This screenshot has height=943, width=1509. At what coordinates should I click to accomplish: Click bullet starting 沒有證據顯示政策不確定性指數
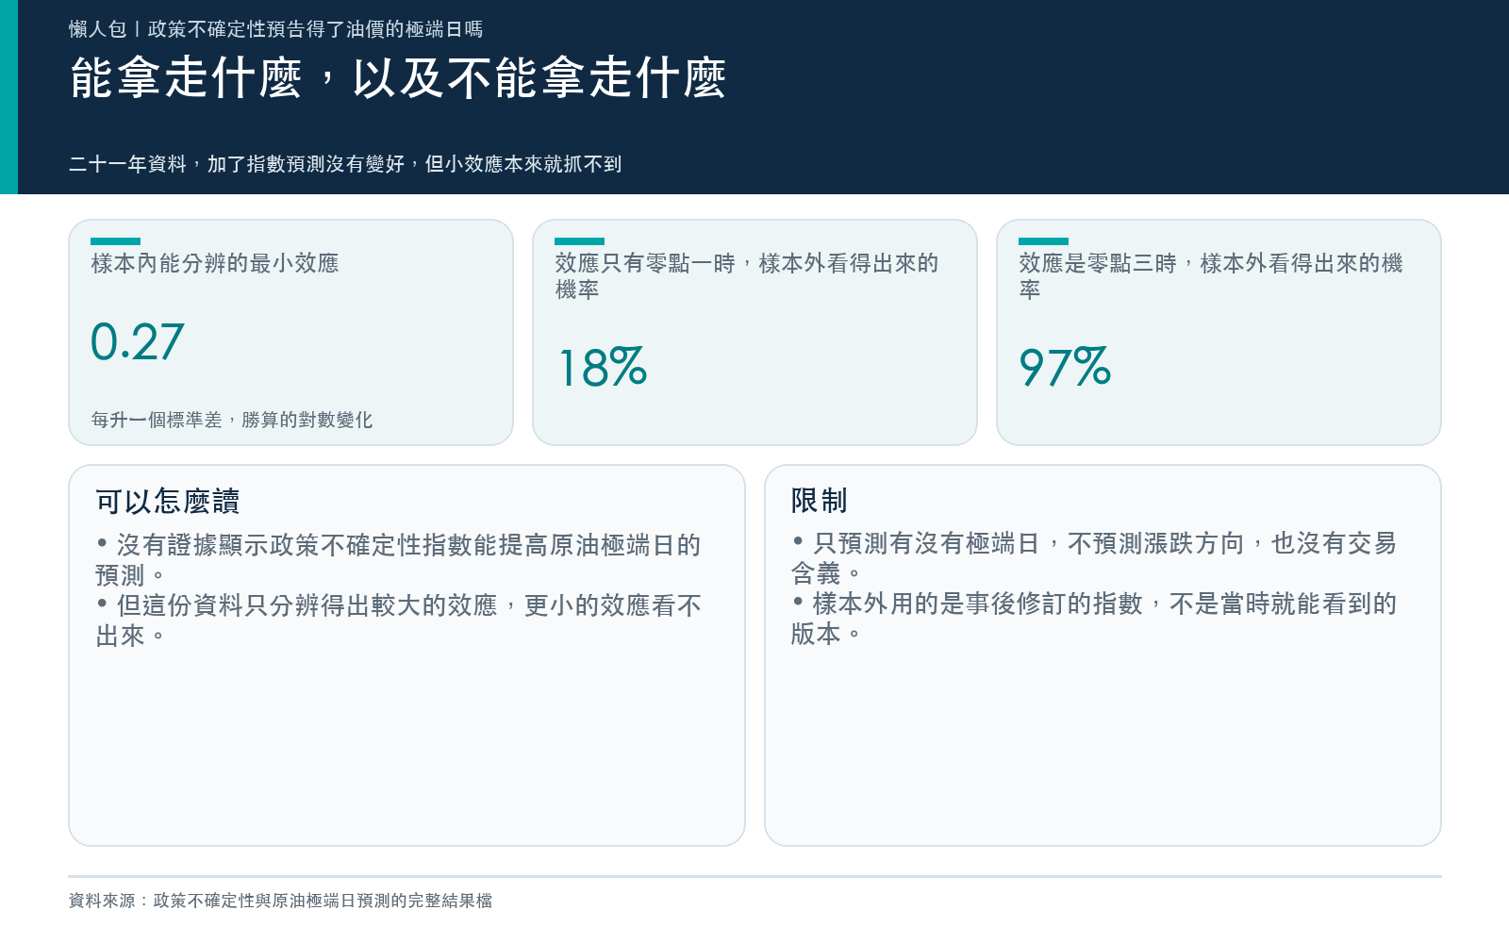click(x=398, y=560)
